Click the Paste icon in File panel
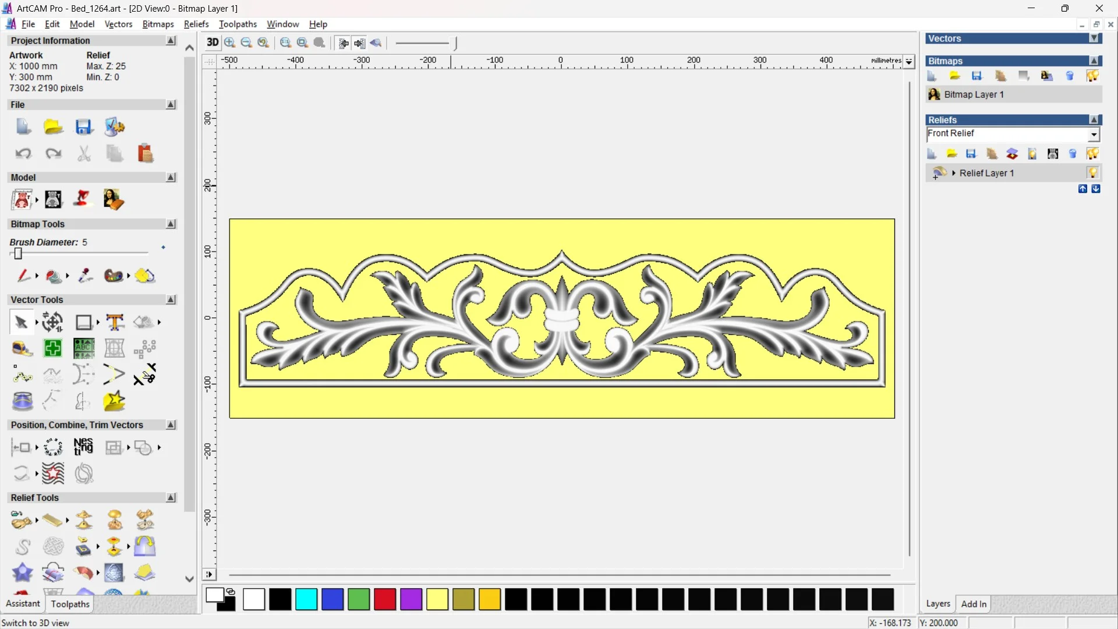This screenshot has width=1118, height=629. pyautogui.click(x=145, y=153)
